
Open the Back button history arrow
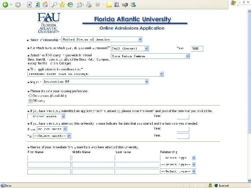click(x=11, y=5)
